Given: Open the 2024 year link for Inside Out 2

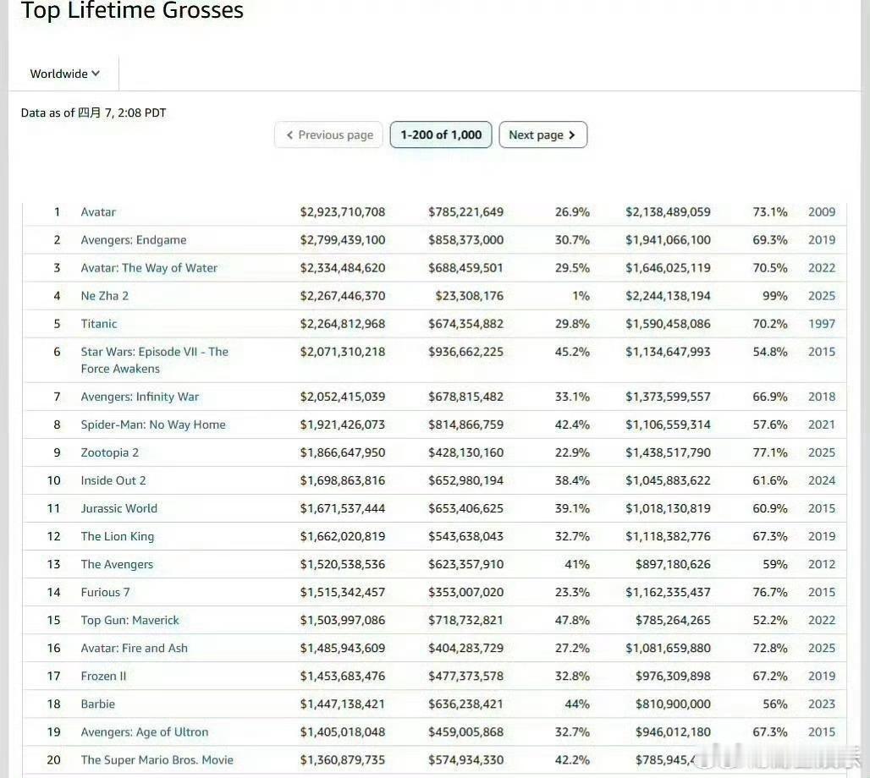Looking at the screenshot, I should [821, 480].
